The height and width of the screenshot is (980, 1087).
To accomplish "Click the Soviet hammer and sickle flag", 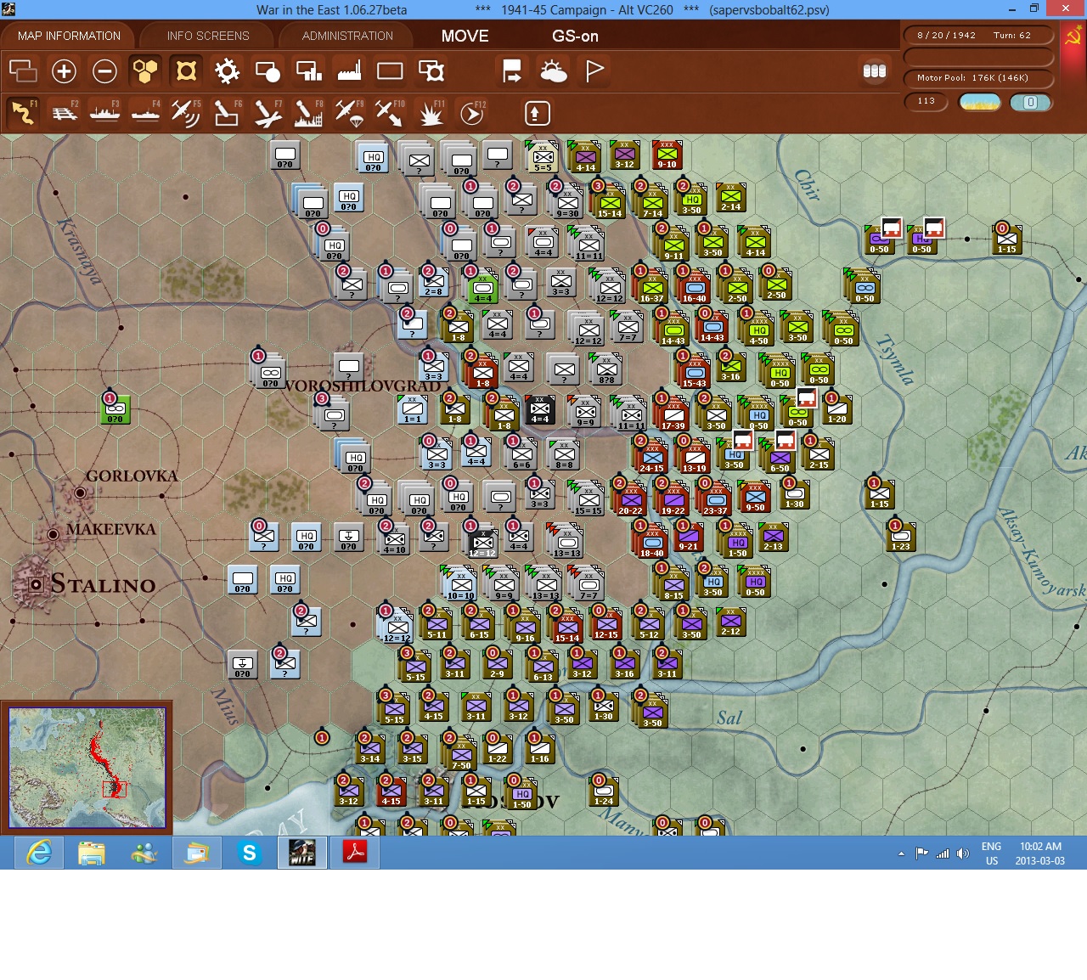I will coord(1073,37).
